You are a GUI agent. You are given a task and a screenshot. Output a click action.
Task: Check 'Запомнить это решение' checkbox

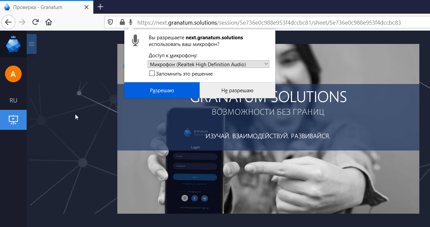click(x=152, y=74)
